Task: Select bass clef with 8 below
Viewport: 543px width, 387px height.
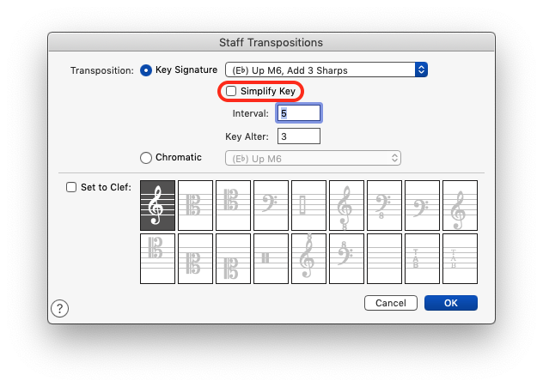Action: [384, 205]
